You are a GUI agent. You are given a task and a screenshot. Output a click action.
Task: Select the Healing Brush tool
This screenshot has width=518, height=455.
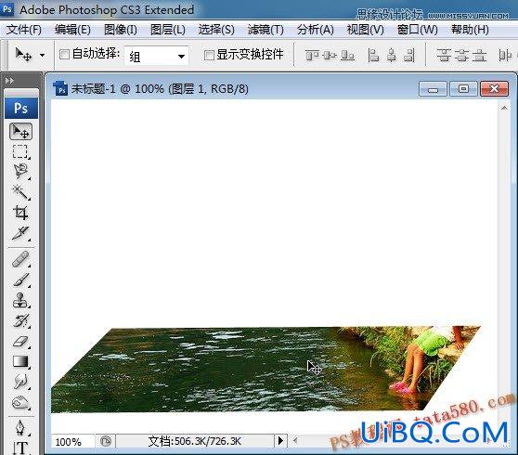20,259
